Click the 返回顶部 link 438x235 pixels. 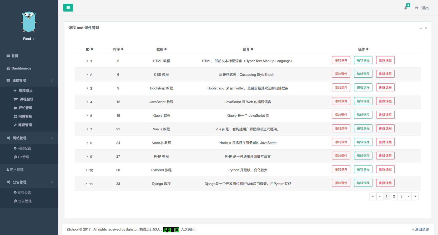(x=420, y=229)
